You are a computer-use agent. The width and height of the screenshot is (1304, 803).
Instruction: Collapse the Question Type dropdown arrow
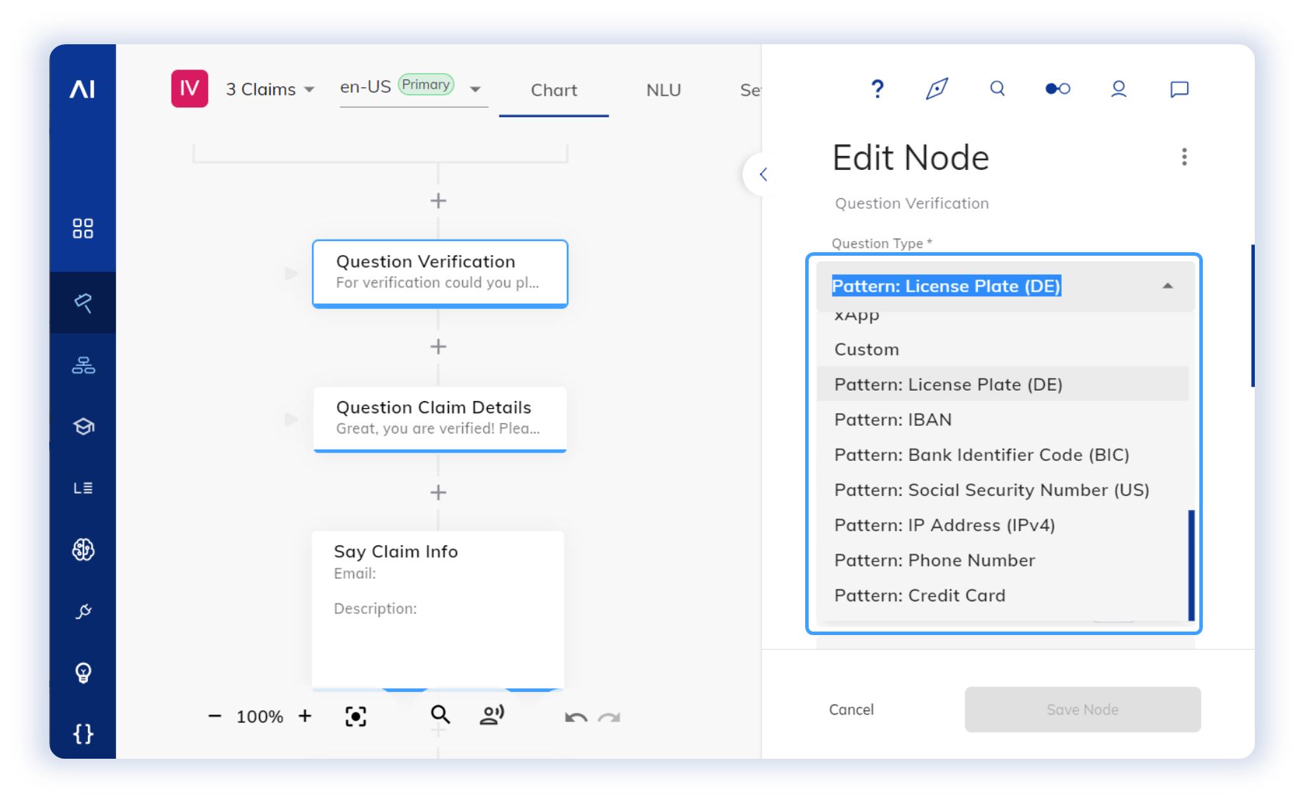point(1167,286)
